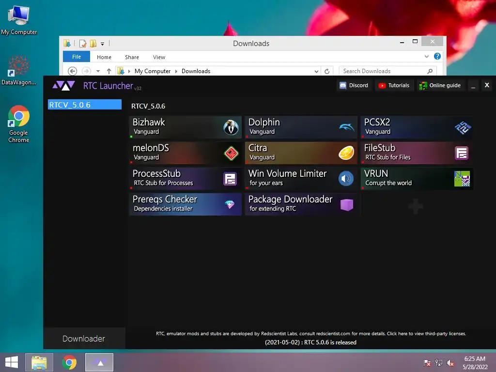The width and height of the screenshot is (496, 372).
Task: Open the recent locations dropdown arrow
Action: pos(98,71)
